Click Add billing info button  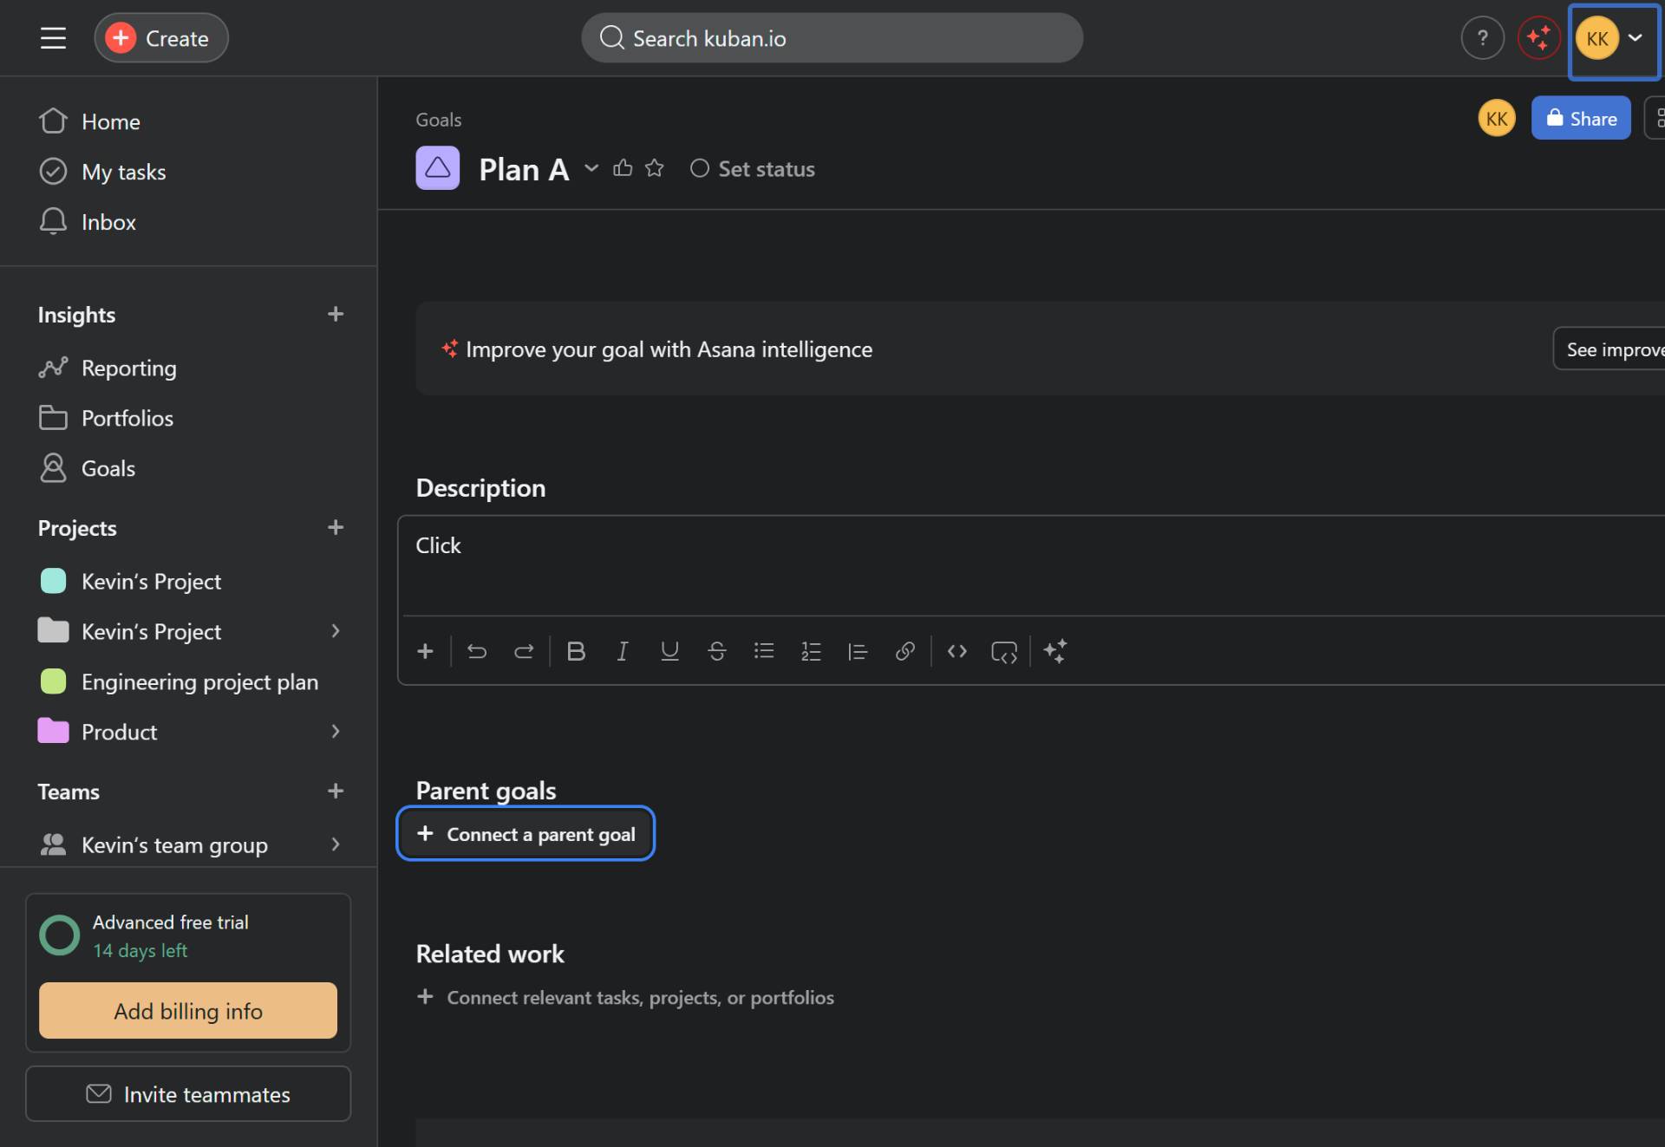point(188,1011)
